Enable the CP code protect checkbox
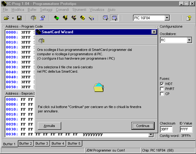The height and width of the screenshot is (154, 196). [x=162, y=94]
